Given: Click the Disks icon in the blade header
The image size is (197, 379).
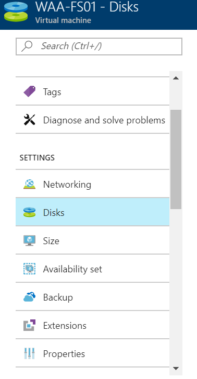Looking at the screenshot, I should click(x=16, y=12).
